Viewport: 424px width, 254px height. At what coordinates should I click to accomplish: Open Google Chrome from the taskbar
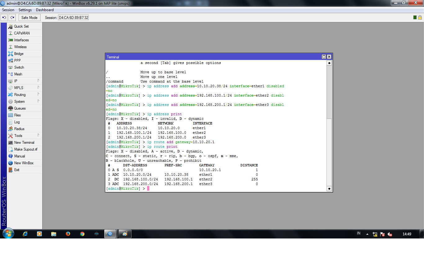pyautogui.click(x=82, y=234)
